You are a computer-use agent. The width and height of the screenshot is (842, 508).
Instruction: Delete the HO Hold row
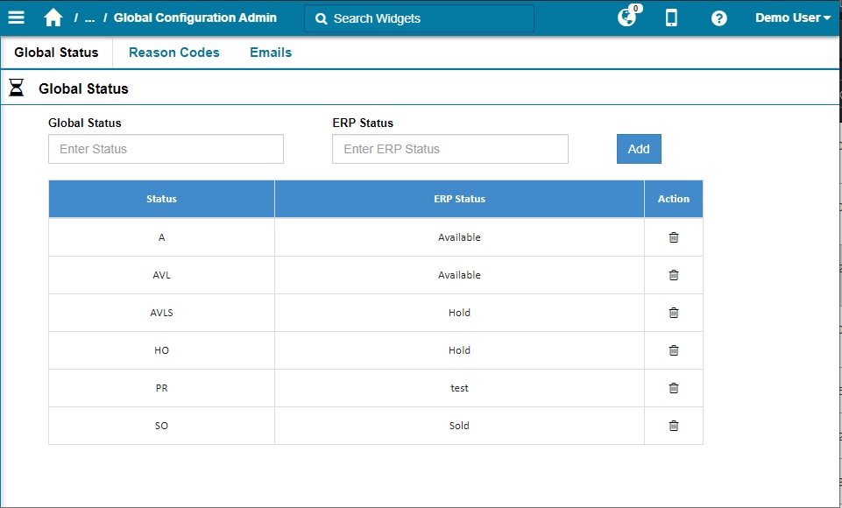pos(673,350)
